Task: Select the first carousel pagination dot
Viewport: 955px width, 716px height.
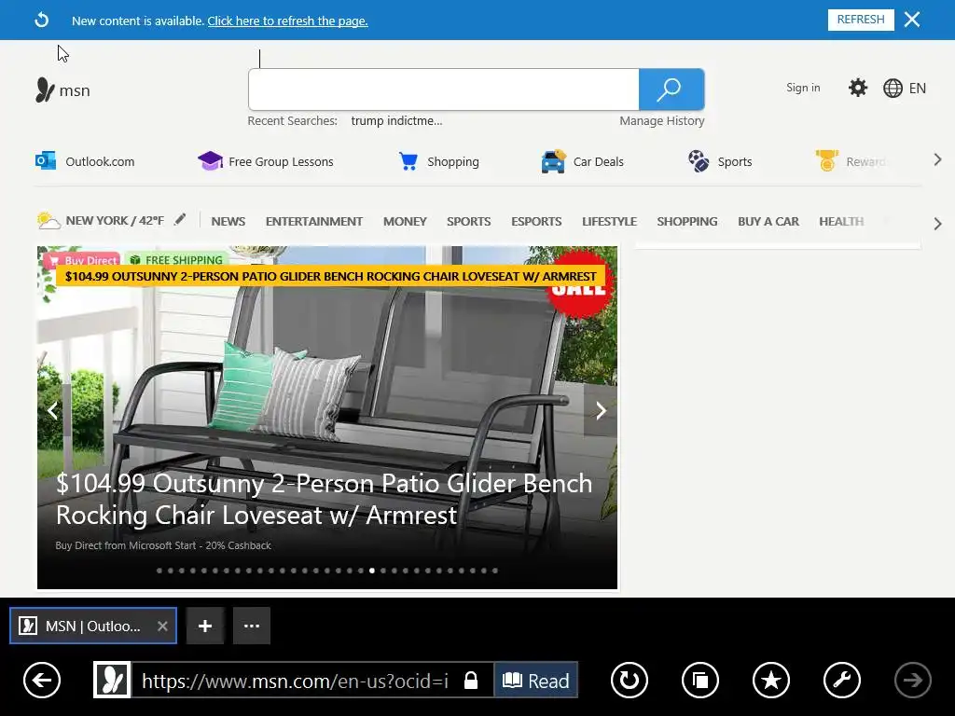Action: 159,571
